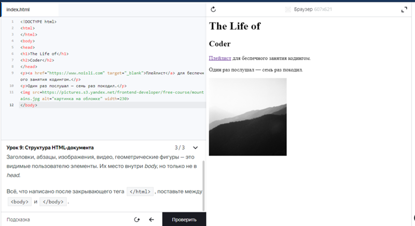Viewport: 415px width, 226px height.
Task: Place cursor on the <h2>Coder</h2> line
Action: 37,60
